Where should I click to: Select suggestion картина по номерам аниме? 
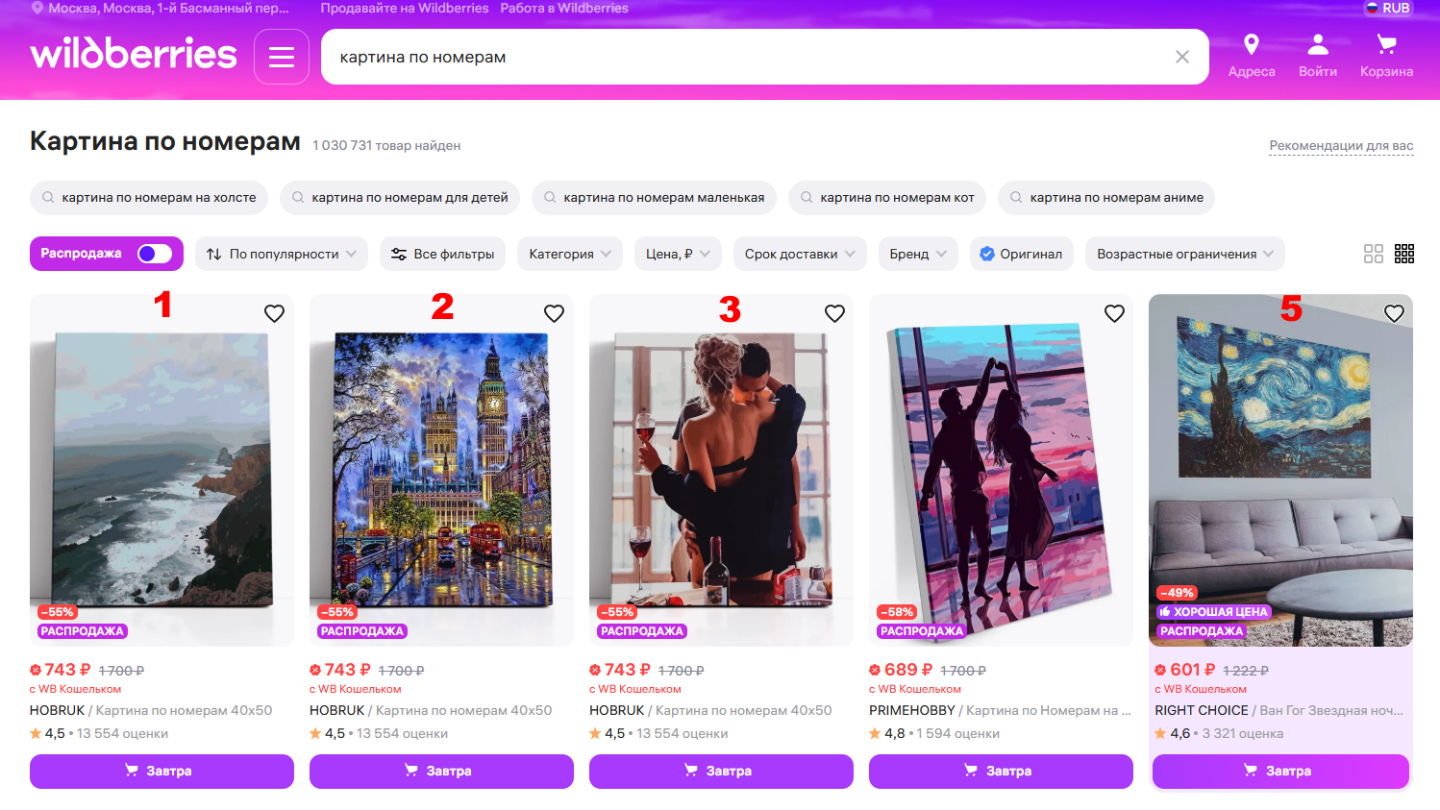coord(1106,197)
